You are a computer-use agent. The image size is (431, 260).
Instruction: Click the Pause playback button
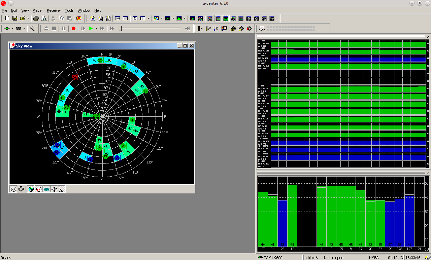64,29
